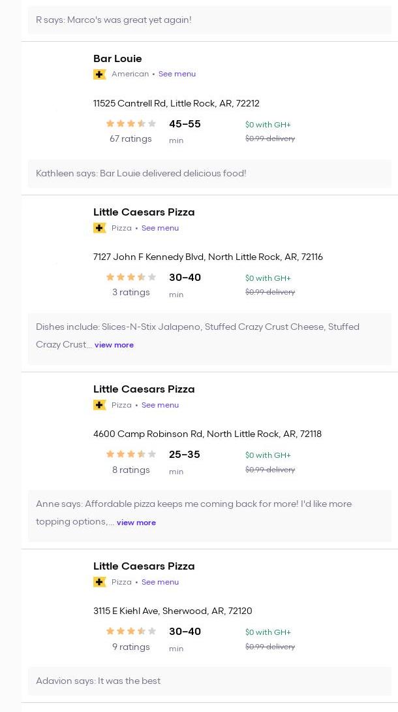Expand dishes list with view more link
The image size is (398, 712).
point(114,345)
